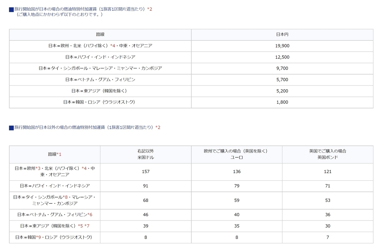Select the 59 euro value

(236, 200)
